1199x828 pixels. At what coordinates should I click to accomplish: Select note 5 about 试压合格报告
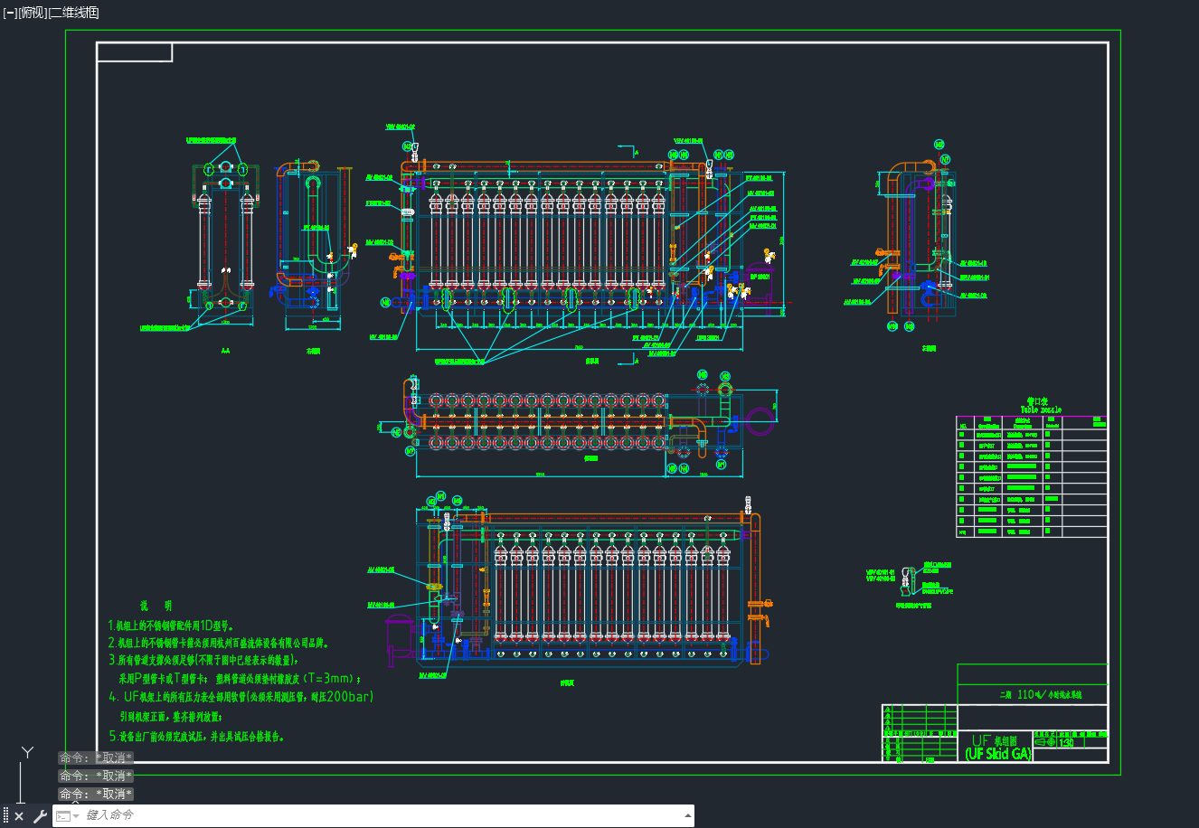click(x=197, y=736)
